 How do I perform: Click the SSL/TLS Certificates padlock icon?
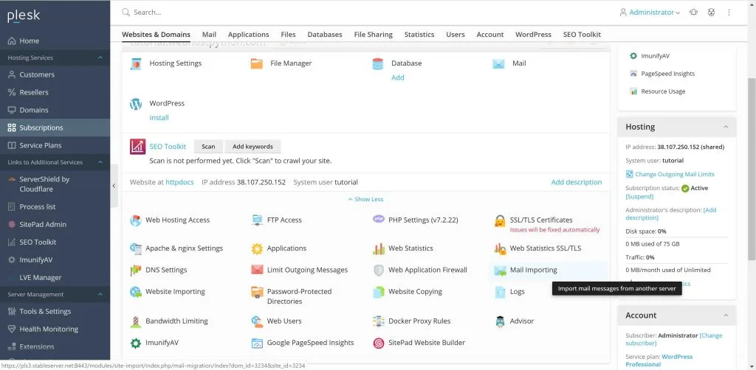[x=500, y=221]
